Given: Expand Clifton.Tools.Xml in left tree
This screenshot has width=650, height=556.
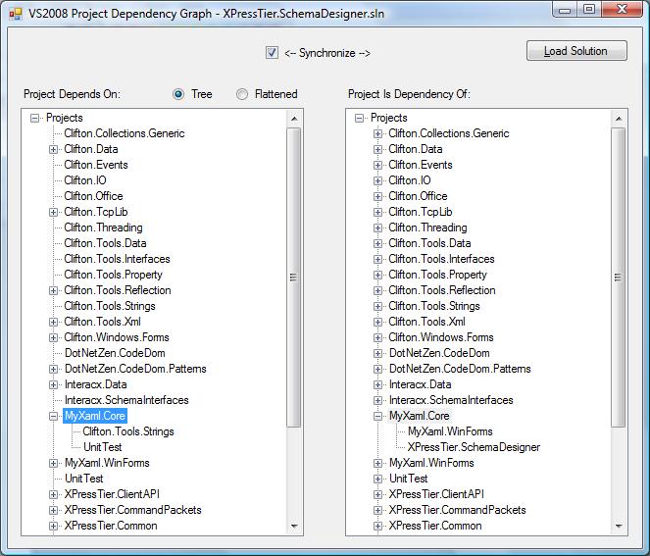Looking at the screenshot, I should click(x=54, y=322).
